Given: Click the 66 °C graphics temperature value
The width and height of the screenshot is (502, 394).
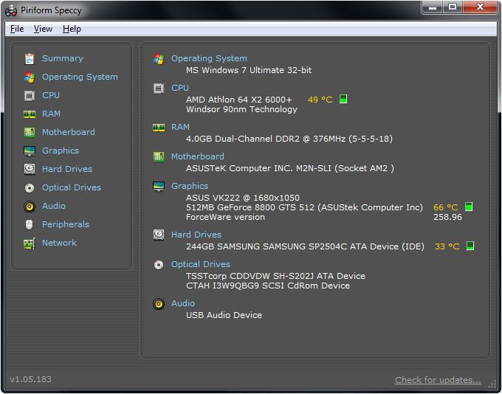Looking at the screenshot, I should pyautogui.click(x=446, y=207).
